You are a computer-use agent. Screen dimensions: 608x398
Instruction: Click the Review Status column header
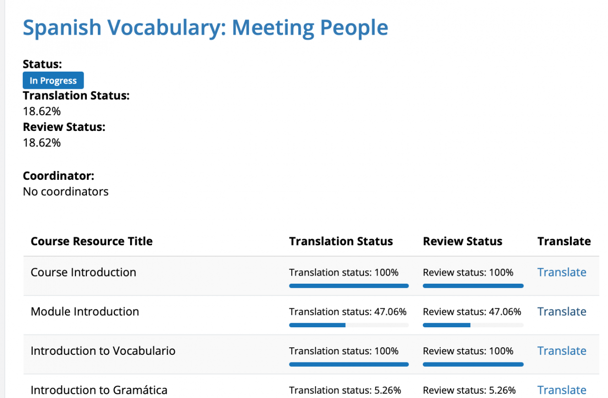[x=463, y=241]
